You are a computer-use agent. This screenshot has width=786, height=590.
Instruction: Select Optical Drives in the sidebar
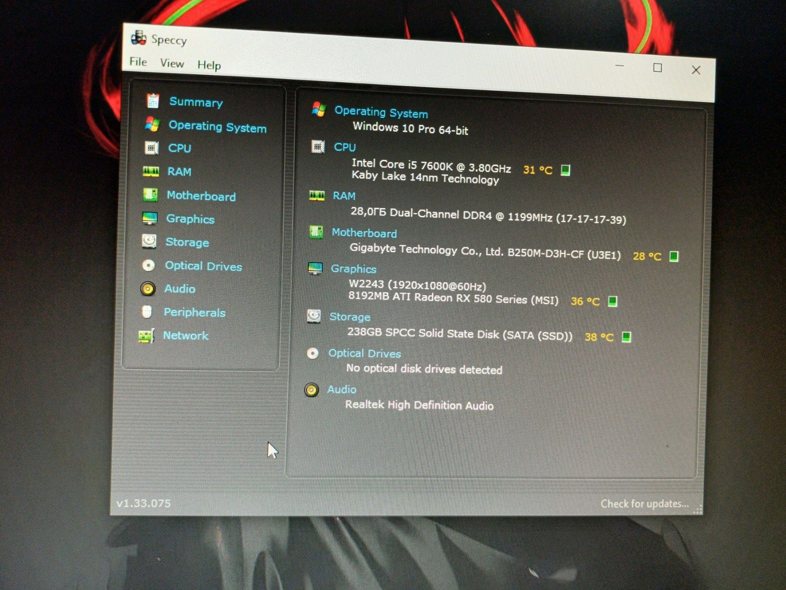(x=203, y=266)
